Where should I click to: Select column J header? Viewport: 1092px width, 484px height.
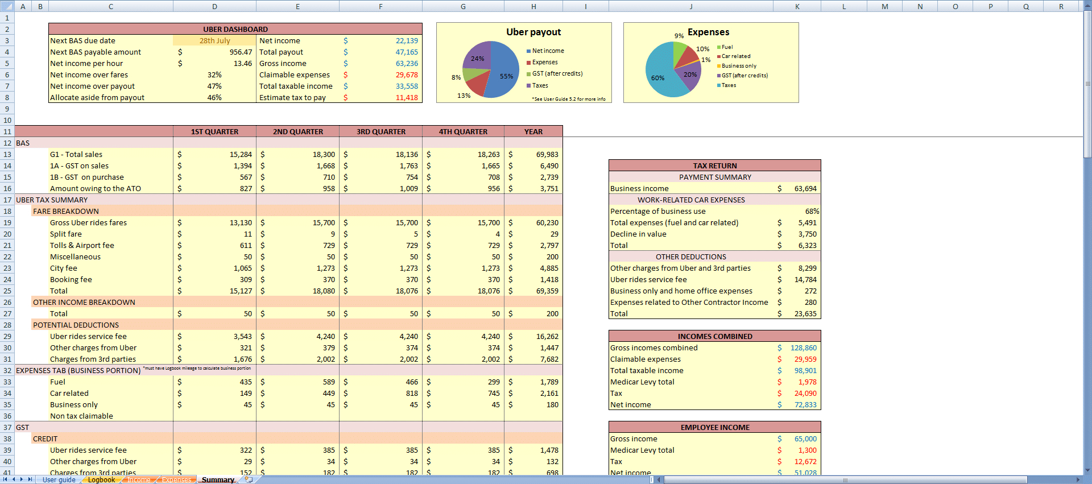[691, 6]
